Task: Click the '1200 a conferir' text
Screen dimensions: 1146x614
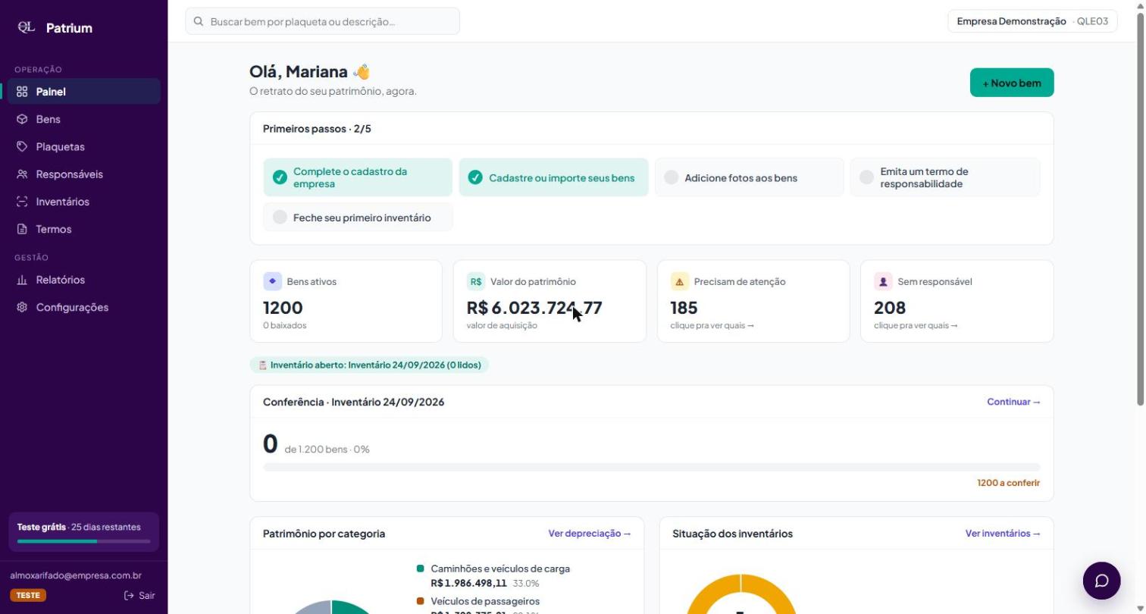Action: [1008, 483]
